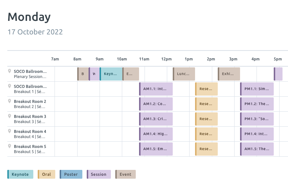This screenshot has height=186, width=288.
Task: Click the location pin for Breakout Room 3
Action: tap(10, 116)
